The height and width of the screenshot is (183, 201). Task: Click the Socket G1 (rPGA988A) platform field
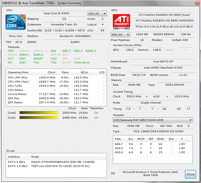tap(75, 36)
